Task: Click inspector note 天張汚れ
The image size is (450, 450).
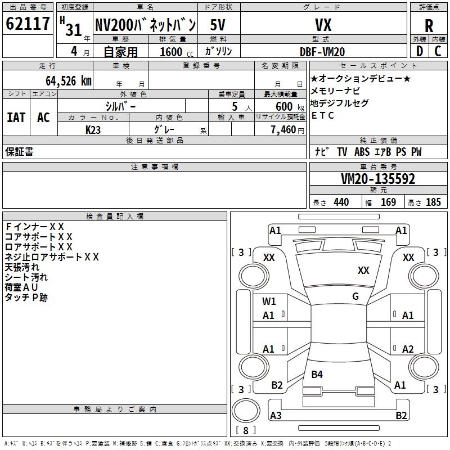Action: (x=22, y=267)
